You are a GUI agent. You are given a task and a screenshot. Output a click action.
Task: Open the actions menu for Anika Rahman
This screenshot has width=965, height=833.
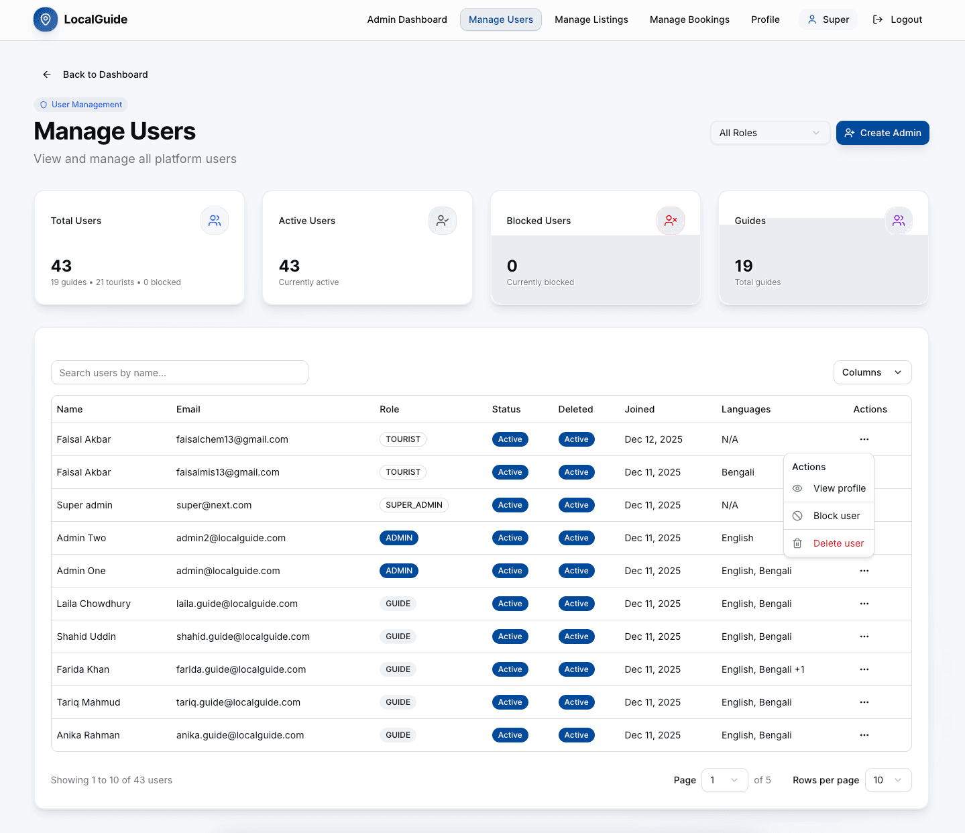click(x=864, y=735)
